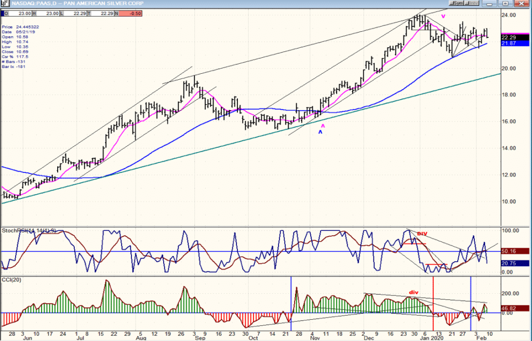Select the Low price field showing 22.29

coord(75,13)
